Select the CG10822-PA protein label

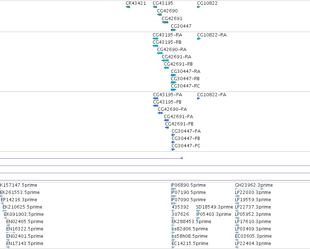[x=212, y=95]
